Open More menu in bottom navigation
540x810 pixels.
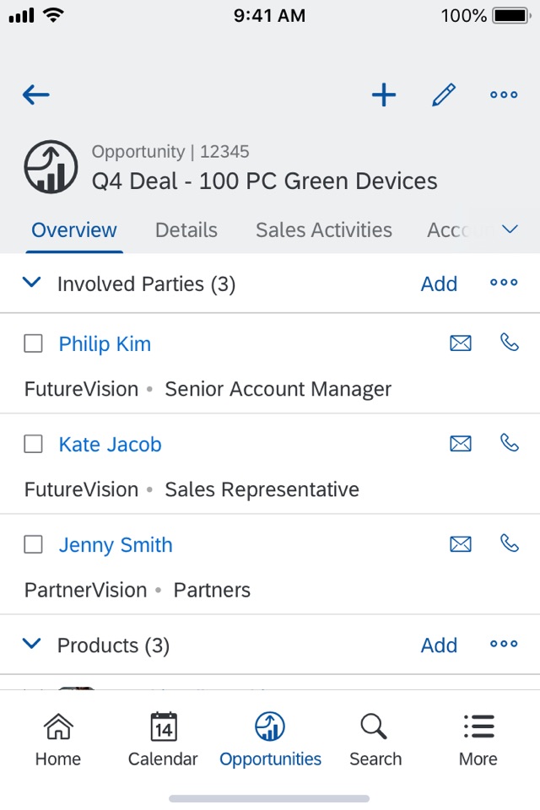[x=478, y=740]
